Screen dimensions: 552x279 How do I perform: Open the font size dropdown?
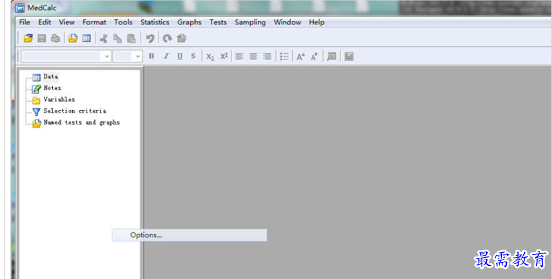[x=137, y=56]
